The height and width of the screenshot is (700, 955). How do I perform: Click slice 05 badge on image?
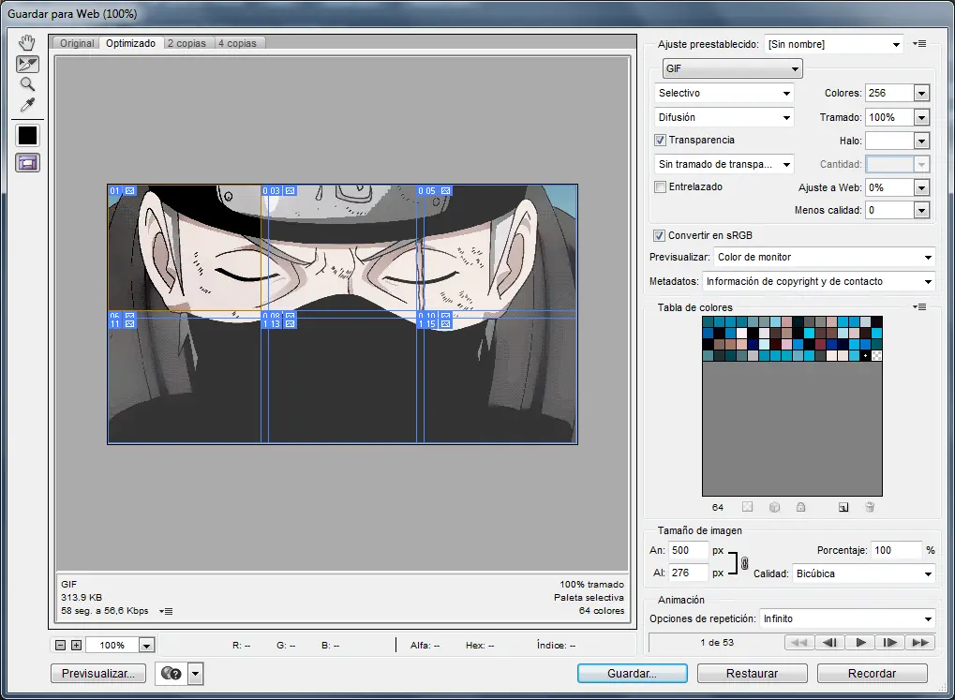pos(434,190)
